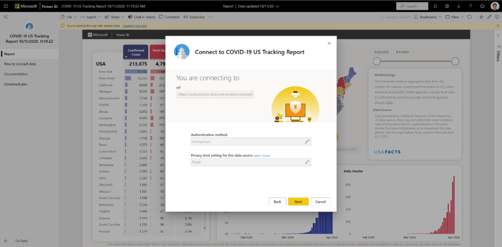This screenshot has width=502, height=247.
Task: Click the Back button in dialog
Action: [277, 201]
